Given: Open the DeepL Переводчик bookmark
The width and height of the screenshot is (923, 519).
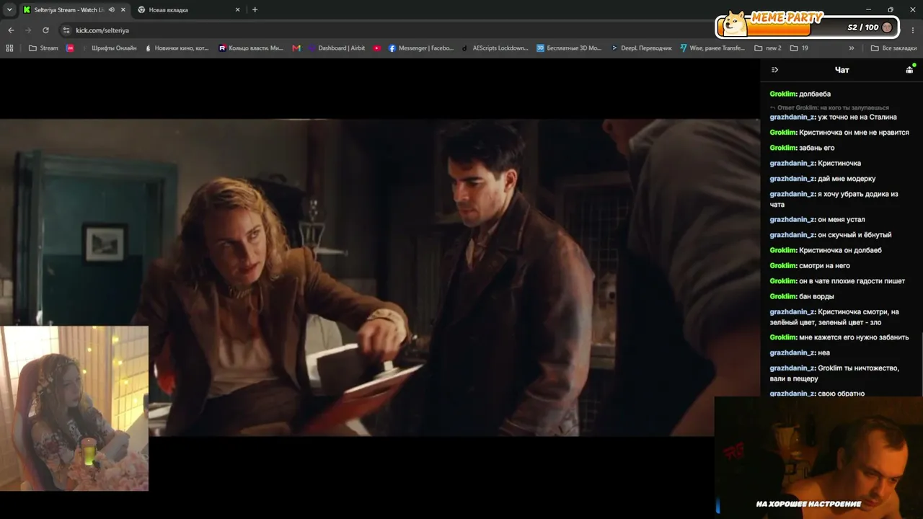Looking at the screenshot, I should [x=641, y=48].
